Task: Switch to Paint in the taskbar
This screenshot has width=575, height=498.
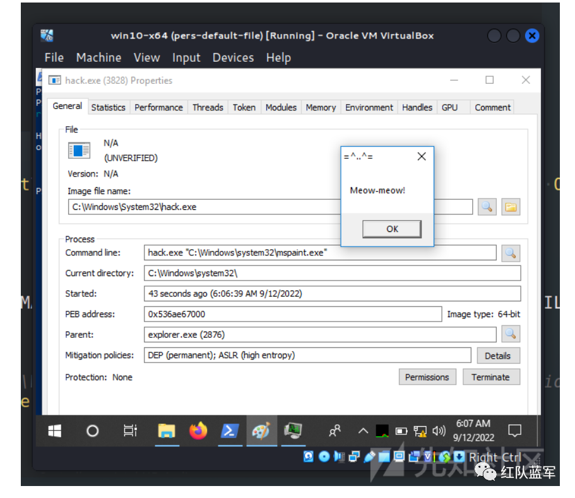Action: [261, 431]
